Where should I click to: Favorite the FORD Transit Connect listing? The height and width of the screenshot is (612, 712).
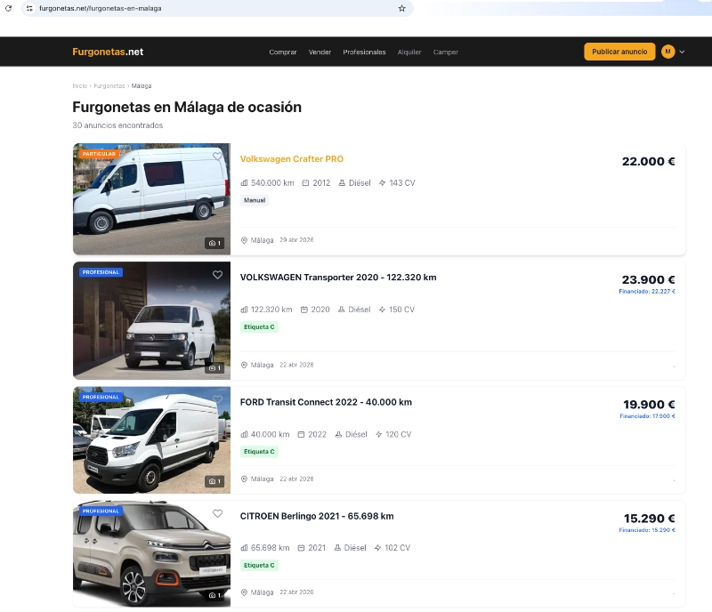[217, 399]
